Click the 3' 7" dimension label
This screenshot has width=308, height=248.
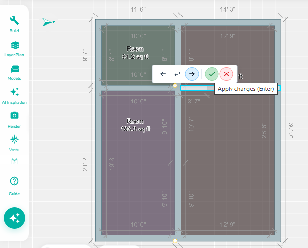[194, 102]
